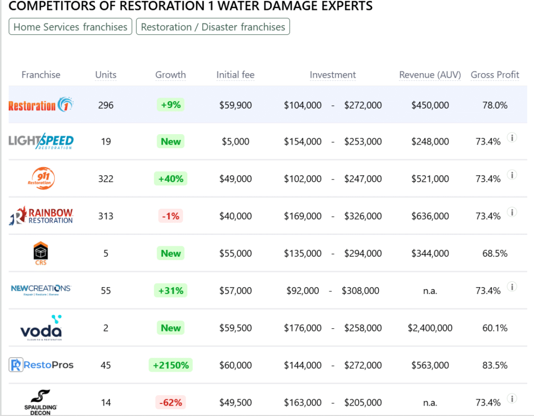Select the $450,000 revenue value

(430, 105)
